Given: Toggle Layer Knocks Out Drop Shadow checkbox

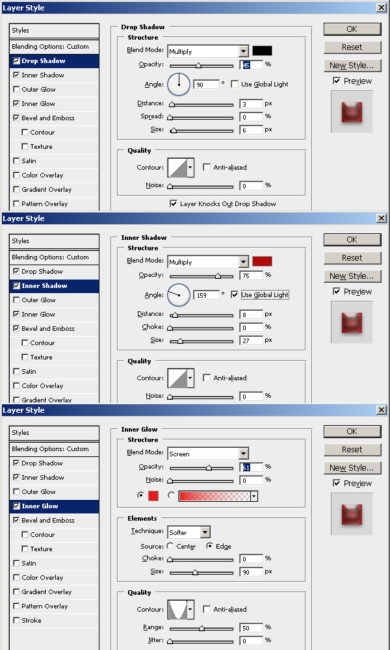Looking at the screenshot, I should [x=174, y=203].
